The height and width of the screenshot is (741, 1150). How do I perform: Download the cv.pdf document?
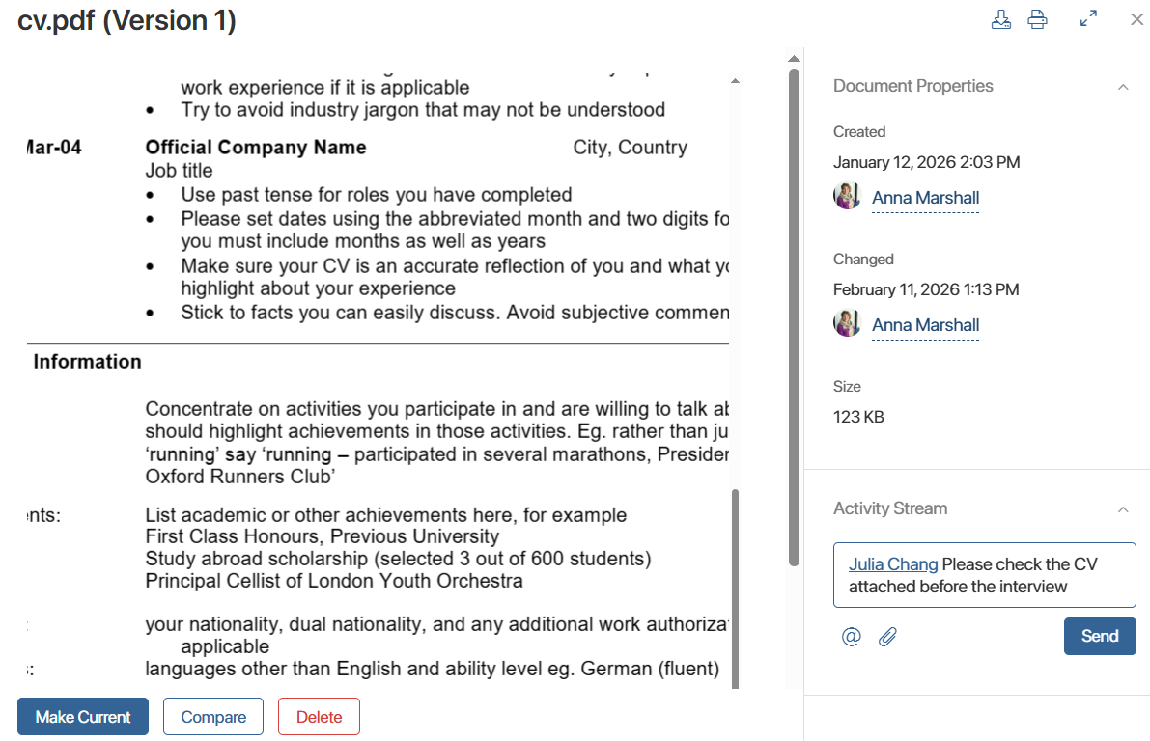tap(1001, 19)
